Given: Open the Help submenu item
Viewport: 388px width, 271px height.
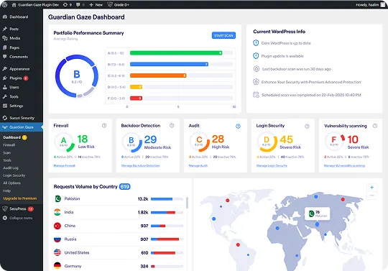Looking at the screenshot, I should pos(7,190).
